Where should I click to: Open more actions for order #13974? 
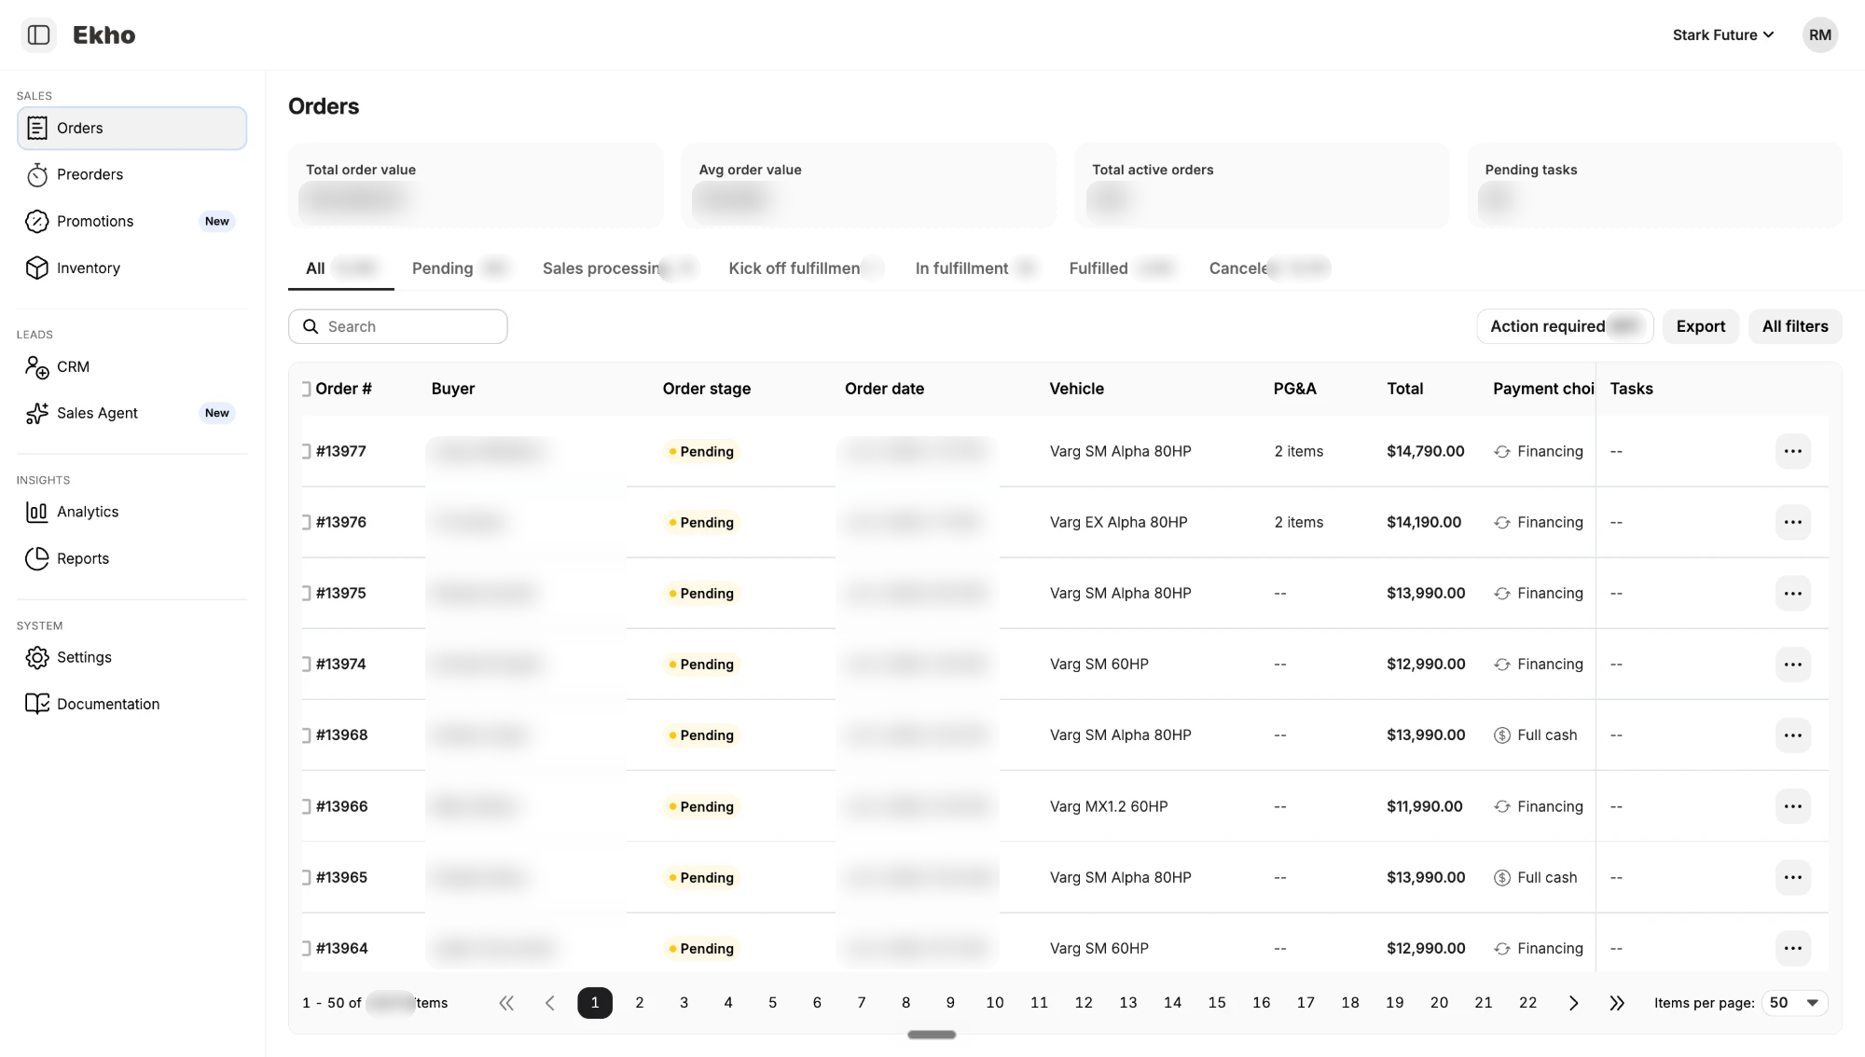click(x=1792, y=664)
